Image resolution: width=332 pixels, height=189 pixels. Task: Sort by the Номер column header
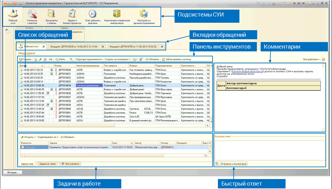pos(64,66)
